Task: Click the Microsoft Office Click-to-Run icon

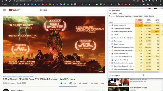Action: coord(112,51)
